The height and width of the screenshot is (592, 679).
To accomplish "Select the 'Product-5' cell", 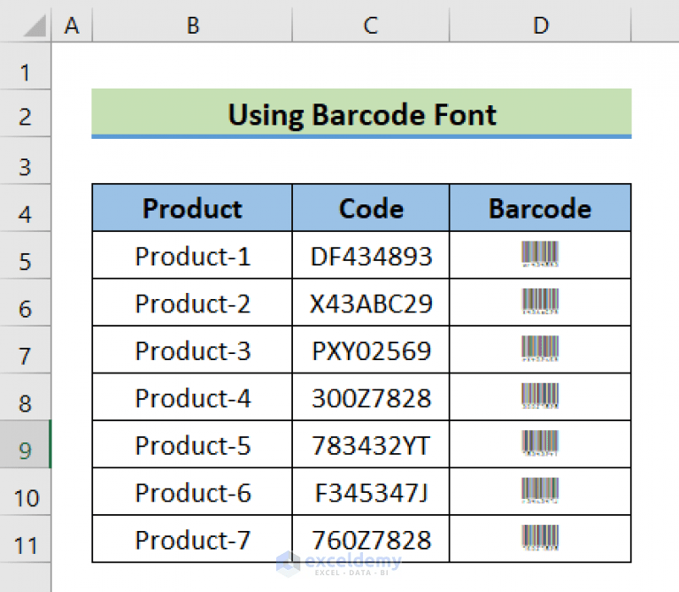I will click(192, 444).
